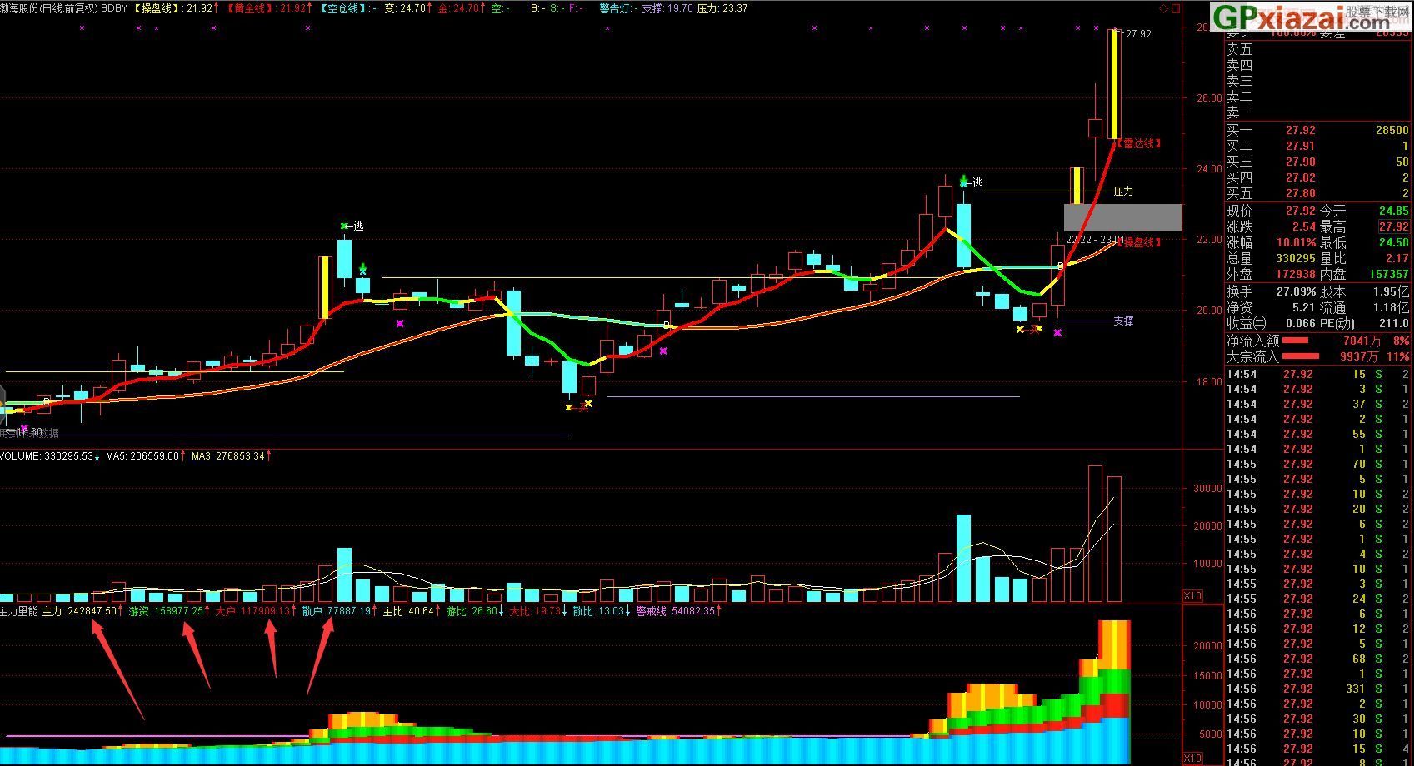Screen dimensions: 1414x766
Task: Click the gray price zone box near 23
Action: click(1122, 217)
